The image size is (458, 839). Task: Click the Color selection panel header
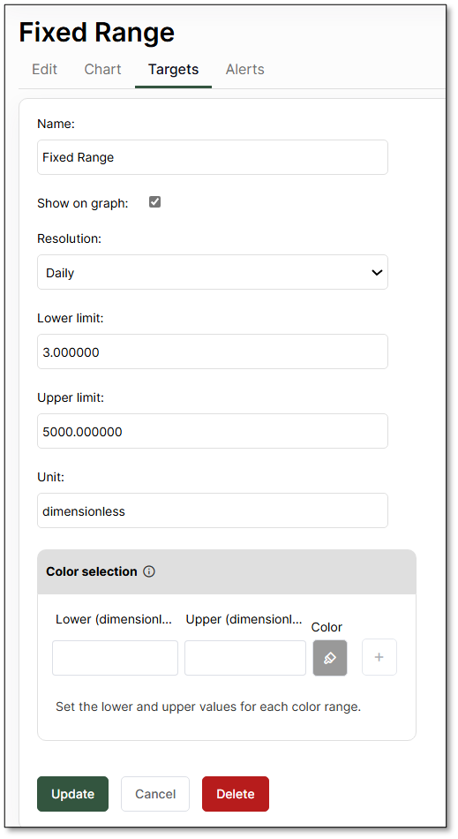tap(227, 572)
